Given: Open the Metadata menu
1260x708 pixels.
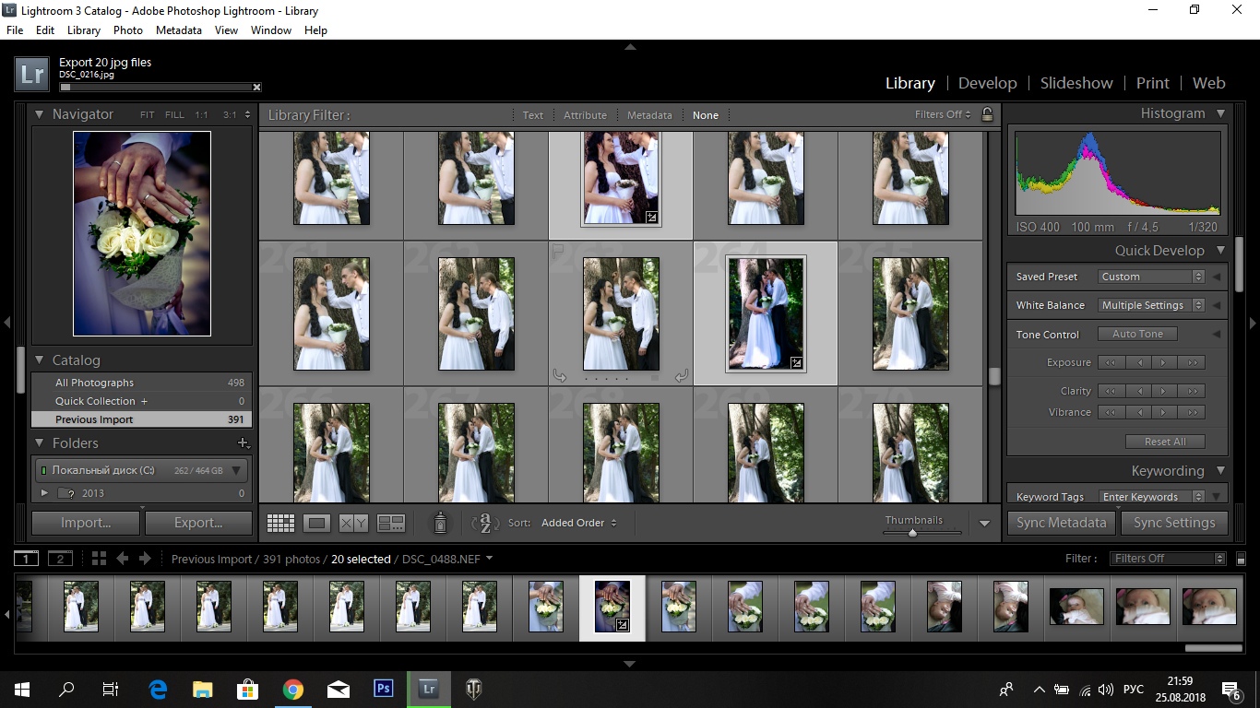Looking at the screenshot, I should pyautogui.click(x=179, y=30).
